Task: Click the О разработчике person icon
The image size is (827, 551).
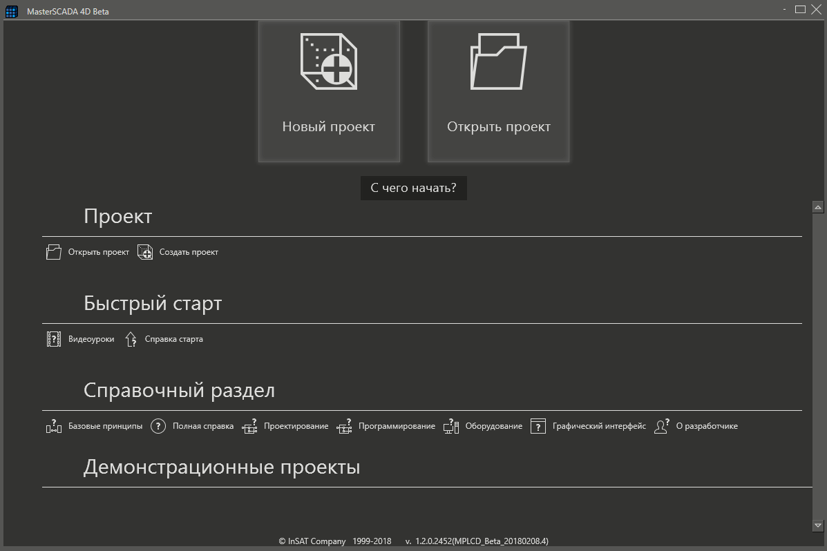Action: 662,426
